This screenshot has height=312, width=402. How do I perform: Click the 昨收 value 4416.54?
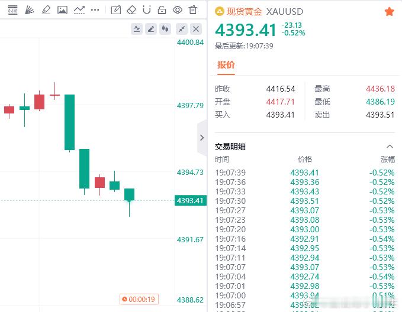pyautogui.click(x=281, y=89)
